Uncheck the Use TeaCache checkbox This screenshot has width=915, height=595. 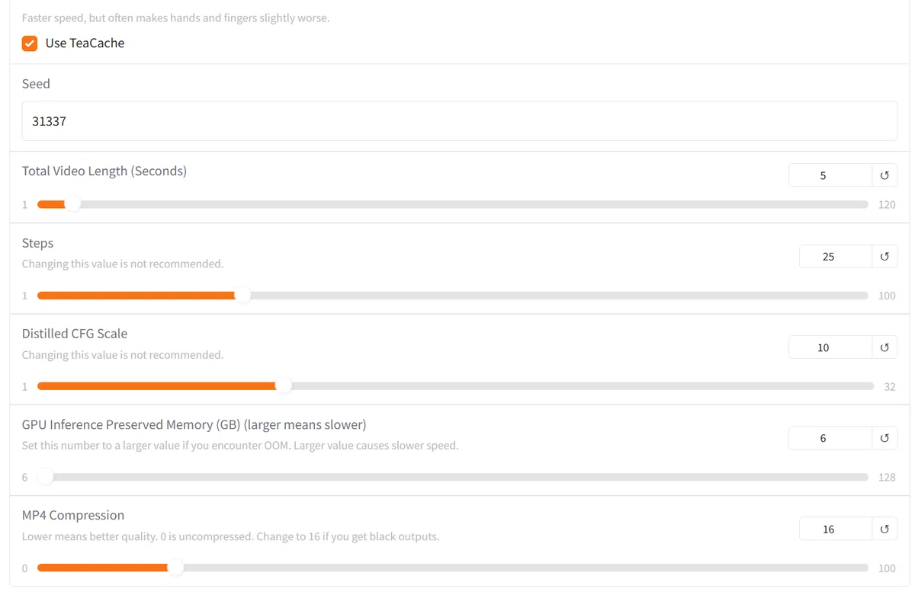click(x=30, y=43)
